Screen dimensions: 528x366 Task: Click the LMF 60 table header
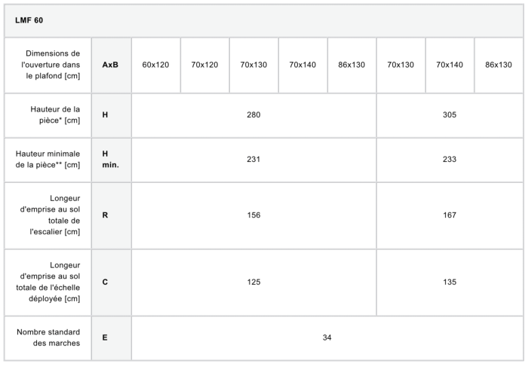(x=29, y=20)
